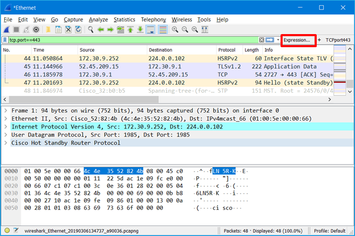The image size is (355, 236).
Task: Click the tcp.port==443 filter field
Action: click(x=134, y=40)
